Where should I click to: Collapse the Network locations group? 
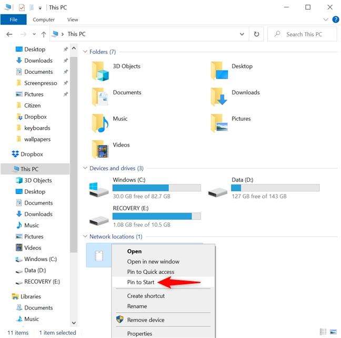click(x=85, y=236)
